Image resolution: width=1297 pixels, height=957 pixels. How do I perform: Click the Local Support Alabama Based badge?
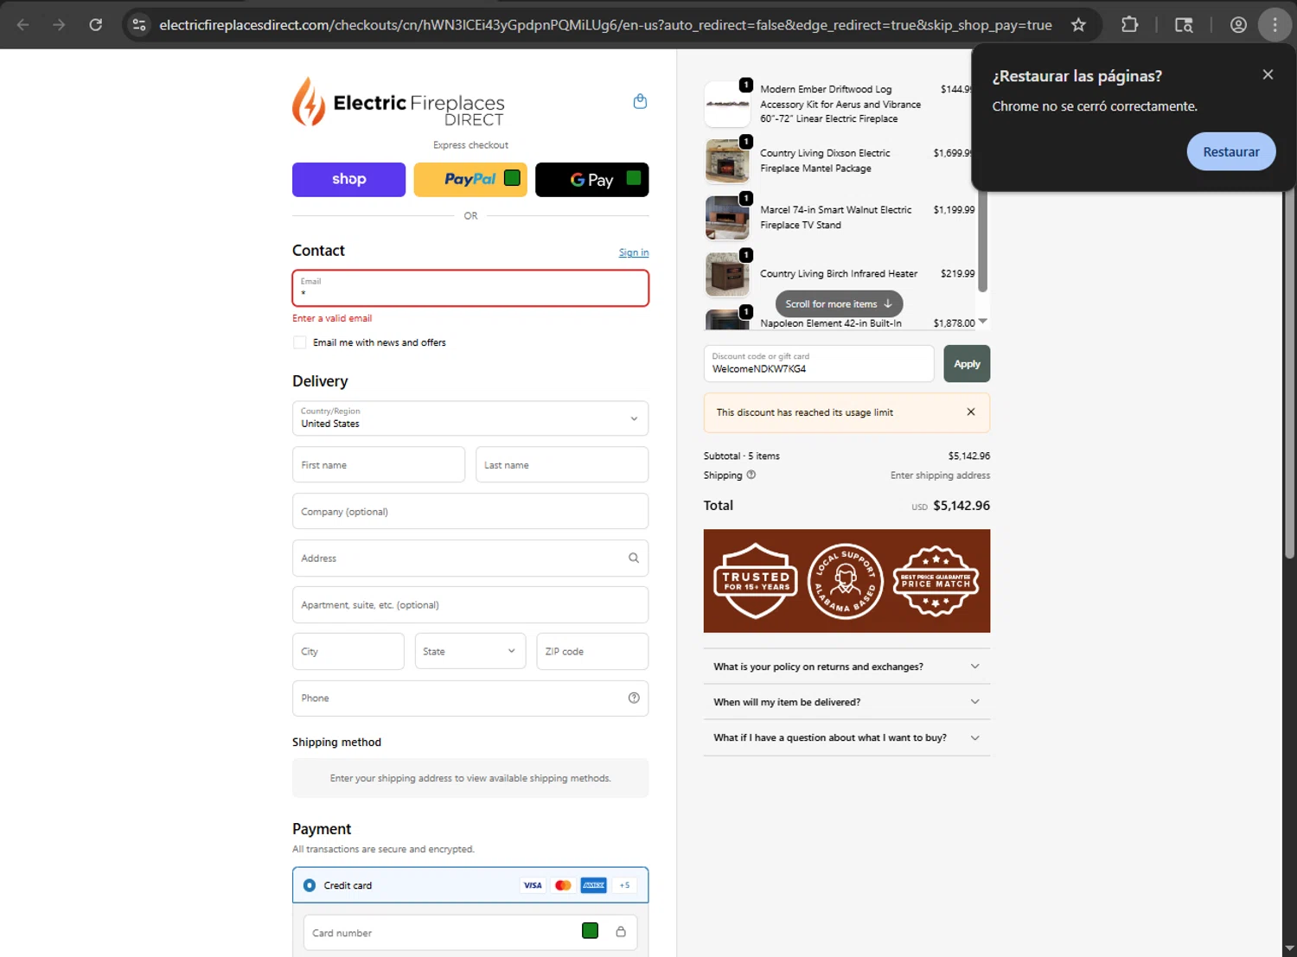click(x=845, y=581)
